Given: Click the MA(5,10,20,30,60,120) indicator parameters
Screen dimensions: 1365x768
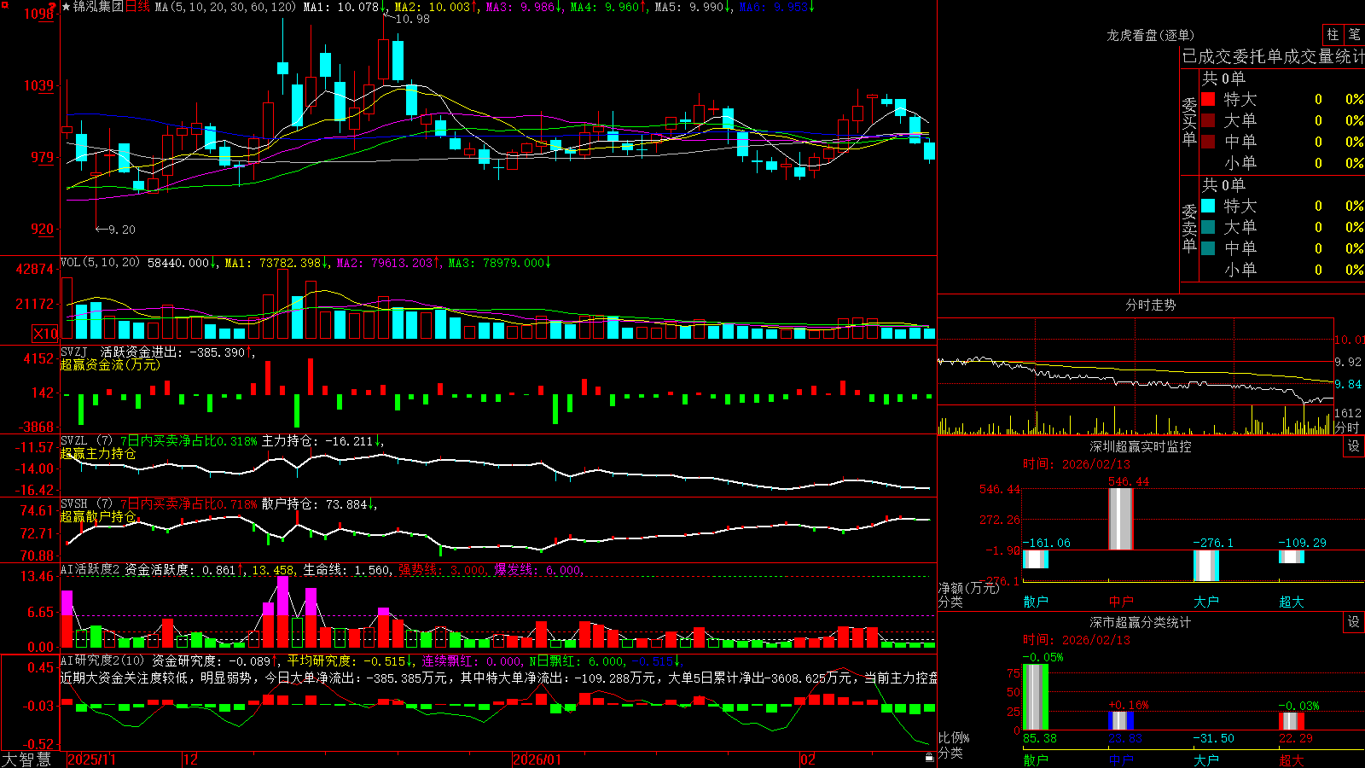Looking at the screenshot, I should (x=226, y=7).
